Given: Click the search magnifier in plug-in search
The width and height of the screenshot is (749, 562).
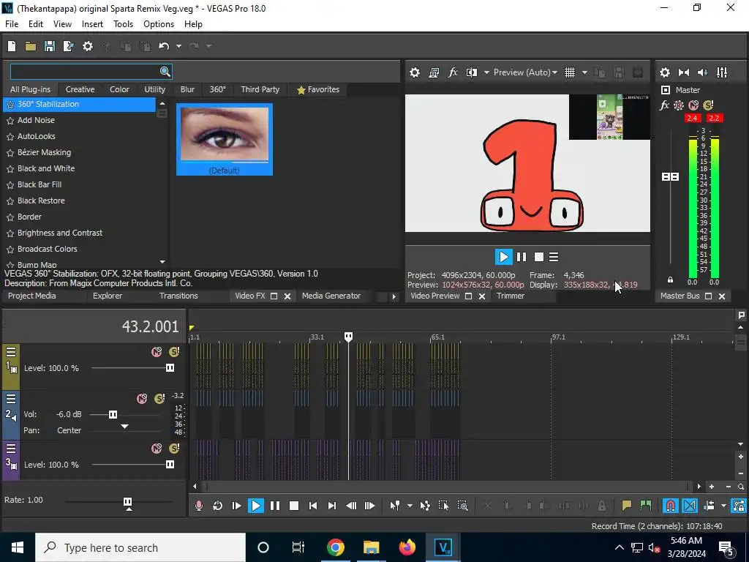Looking at the screenshot, I should click(x=165, y=71).
